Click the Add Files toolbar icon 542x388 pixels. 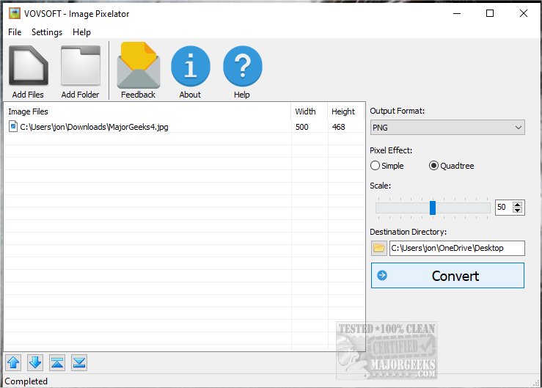pos(29,66)
